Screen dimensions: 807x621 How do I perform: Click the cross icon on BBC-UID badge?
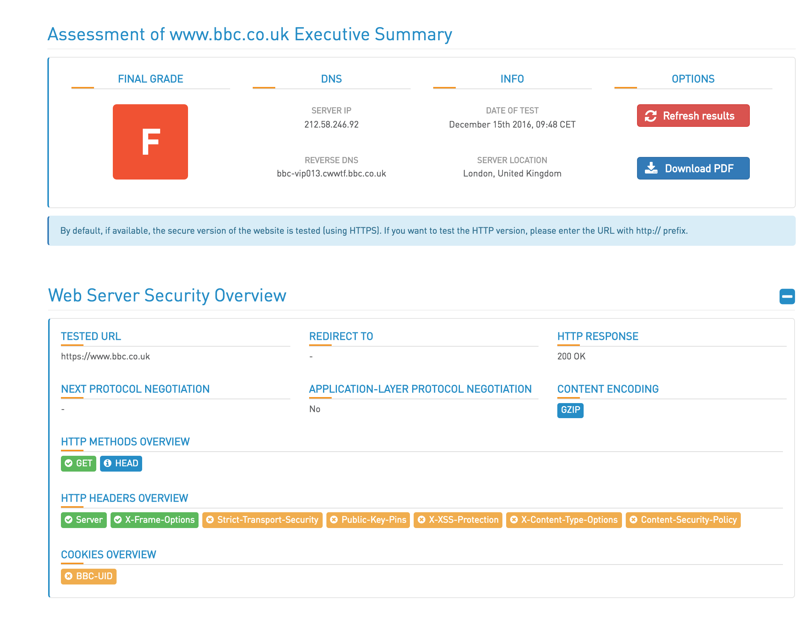coord(68,576)
